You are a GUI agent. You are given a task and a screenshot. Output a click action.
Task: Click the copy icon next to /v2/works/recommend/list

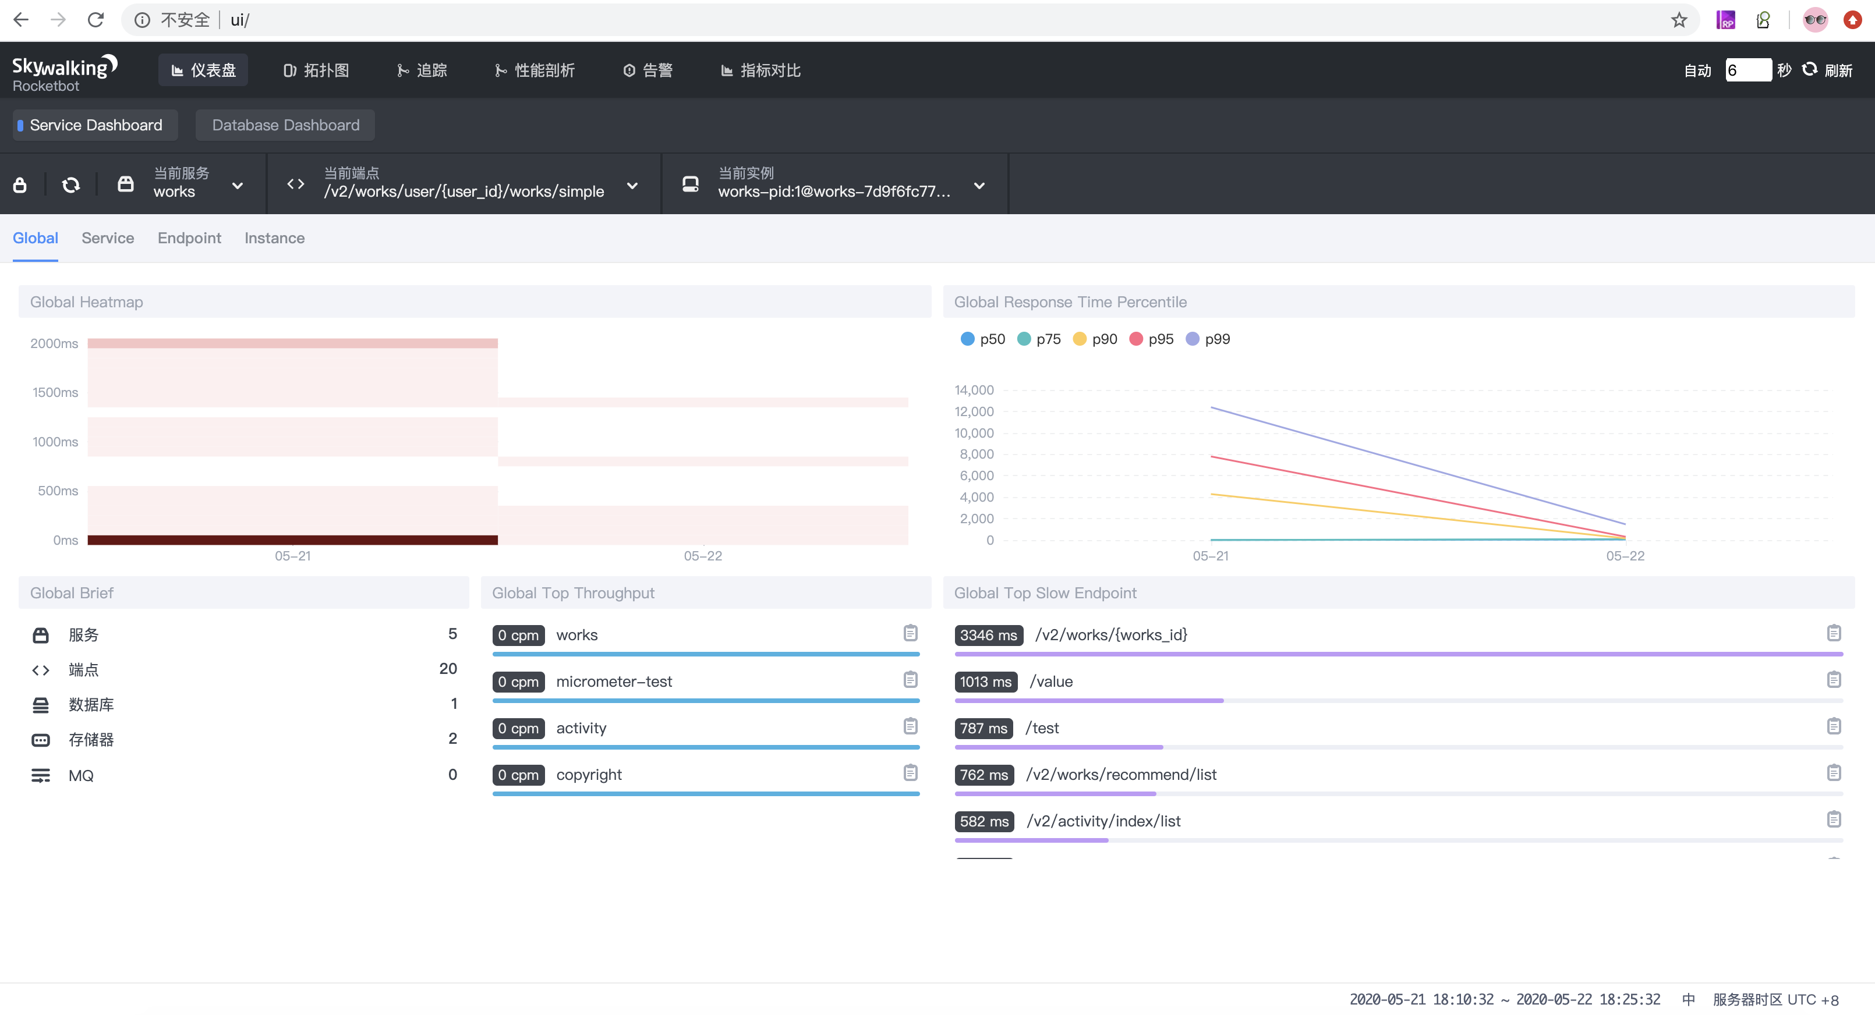point(1834,773)
